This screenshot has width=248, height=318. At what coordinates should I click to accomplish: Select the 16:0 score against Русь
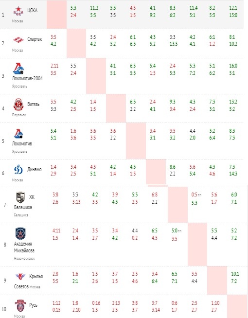tap(233, 66)
